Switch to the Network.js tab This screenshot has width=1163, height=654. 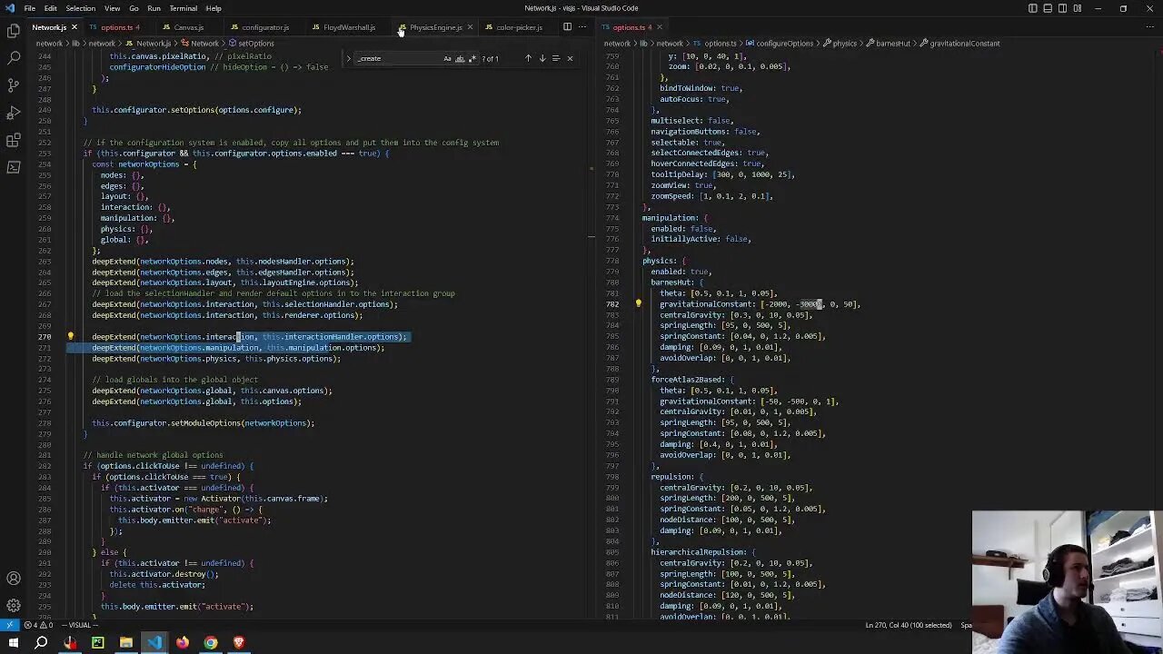point(49,27)
